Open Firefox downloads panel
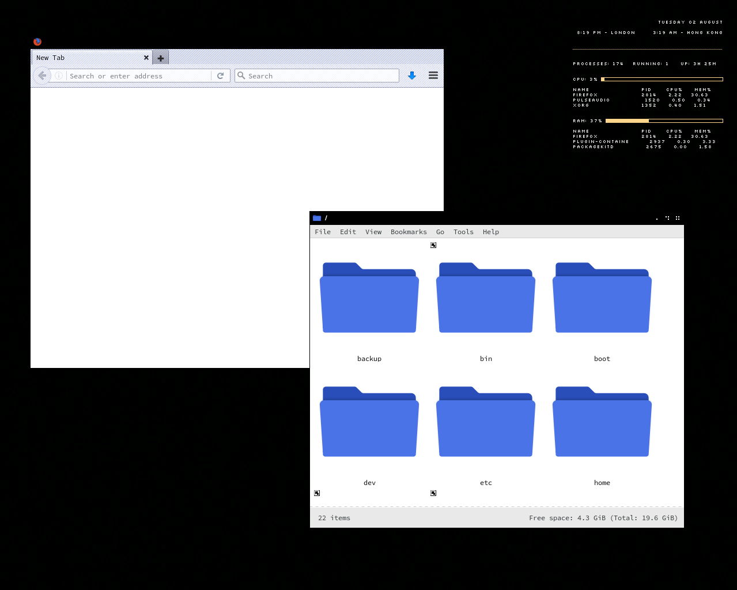The height and width of the screenshot is (590, 737). (x=411, y=76)
